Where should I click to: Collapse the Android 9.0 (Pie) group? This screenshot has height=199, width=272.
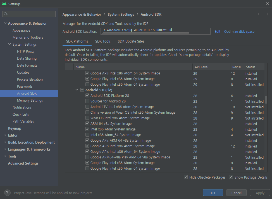(x=77, y=90)
